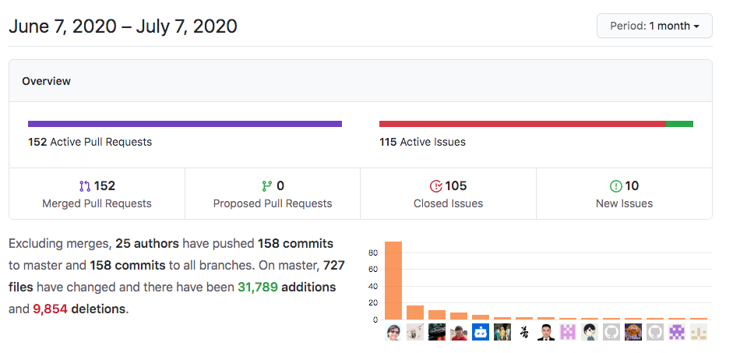Screen dimensions: 733x353
Task: Click the proposed pull requests branch icon
Action: [267, 186]
